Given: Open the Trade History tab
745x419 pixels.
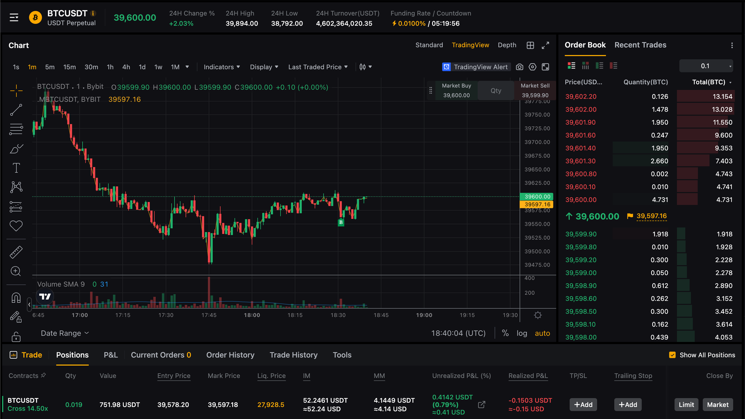Looking at the screenshot, I should coord(294,355).
